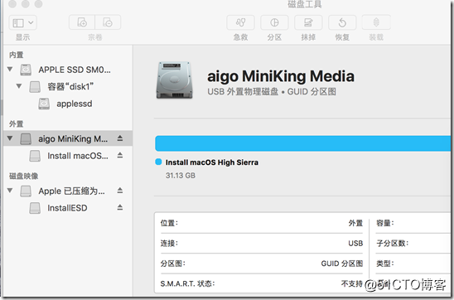
Task: Collapse the Apple compressed disk image tree
Action: point(10,191)
